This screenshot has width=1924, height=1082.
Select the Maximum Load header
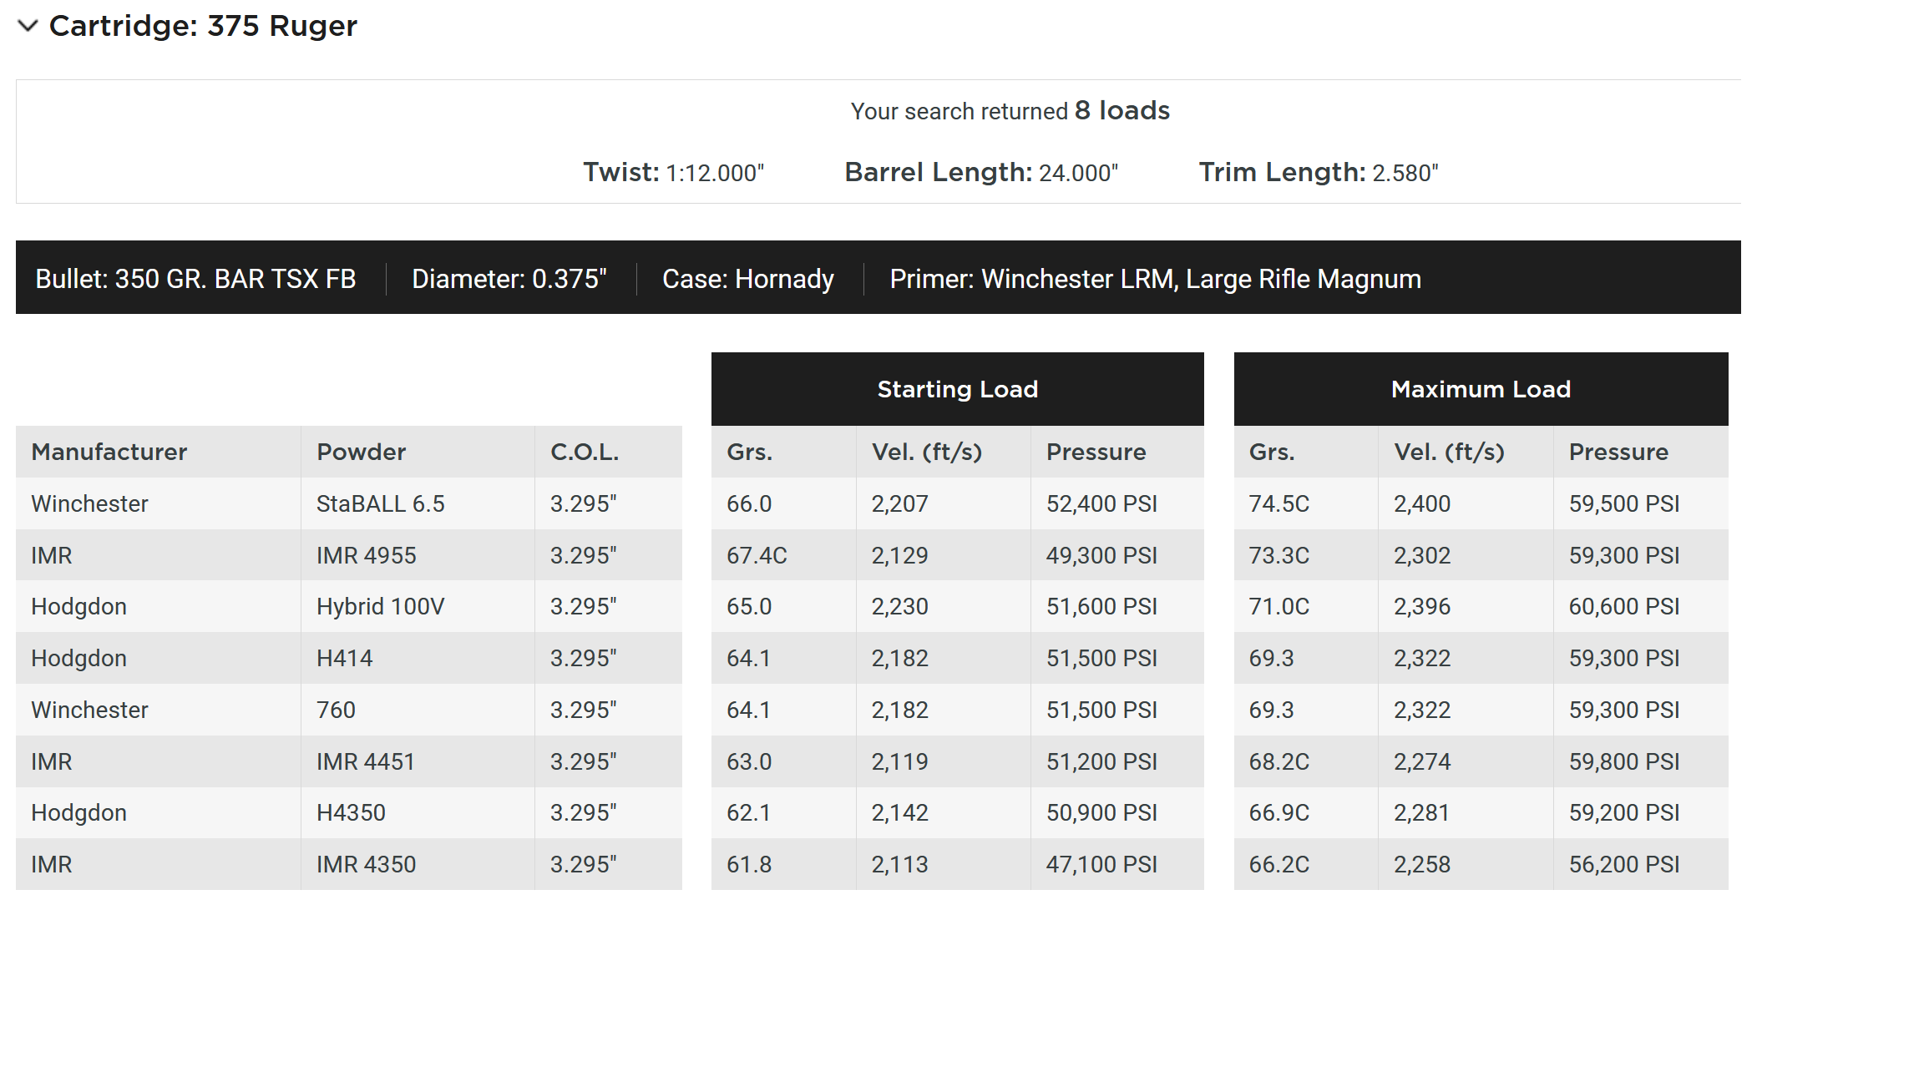pyautogui.click(x=1481, y=389)
